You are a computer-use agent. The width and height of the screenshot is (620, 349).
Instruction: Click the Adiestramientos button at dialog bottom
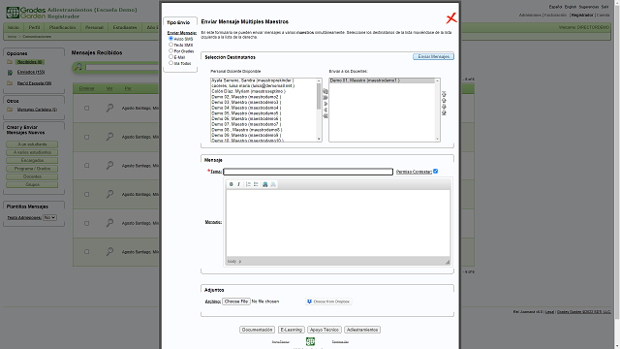click(362, 330)
